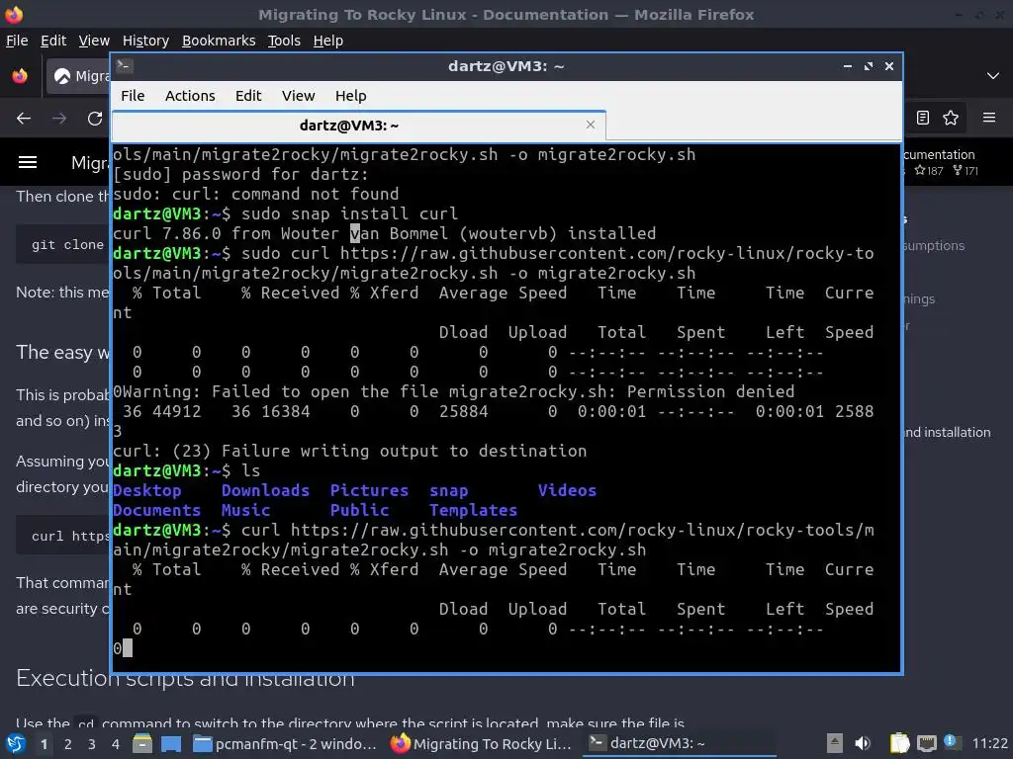Screen dimensions: 1013x759
Task: Click the GitHub stars count 187
Action: pyautogui.click(x=929, y=171)
